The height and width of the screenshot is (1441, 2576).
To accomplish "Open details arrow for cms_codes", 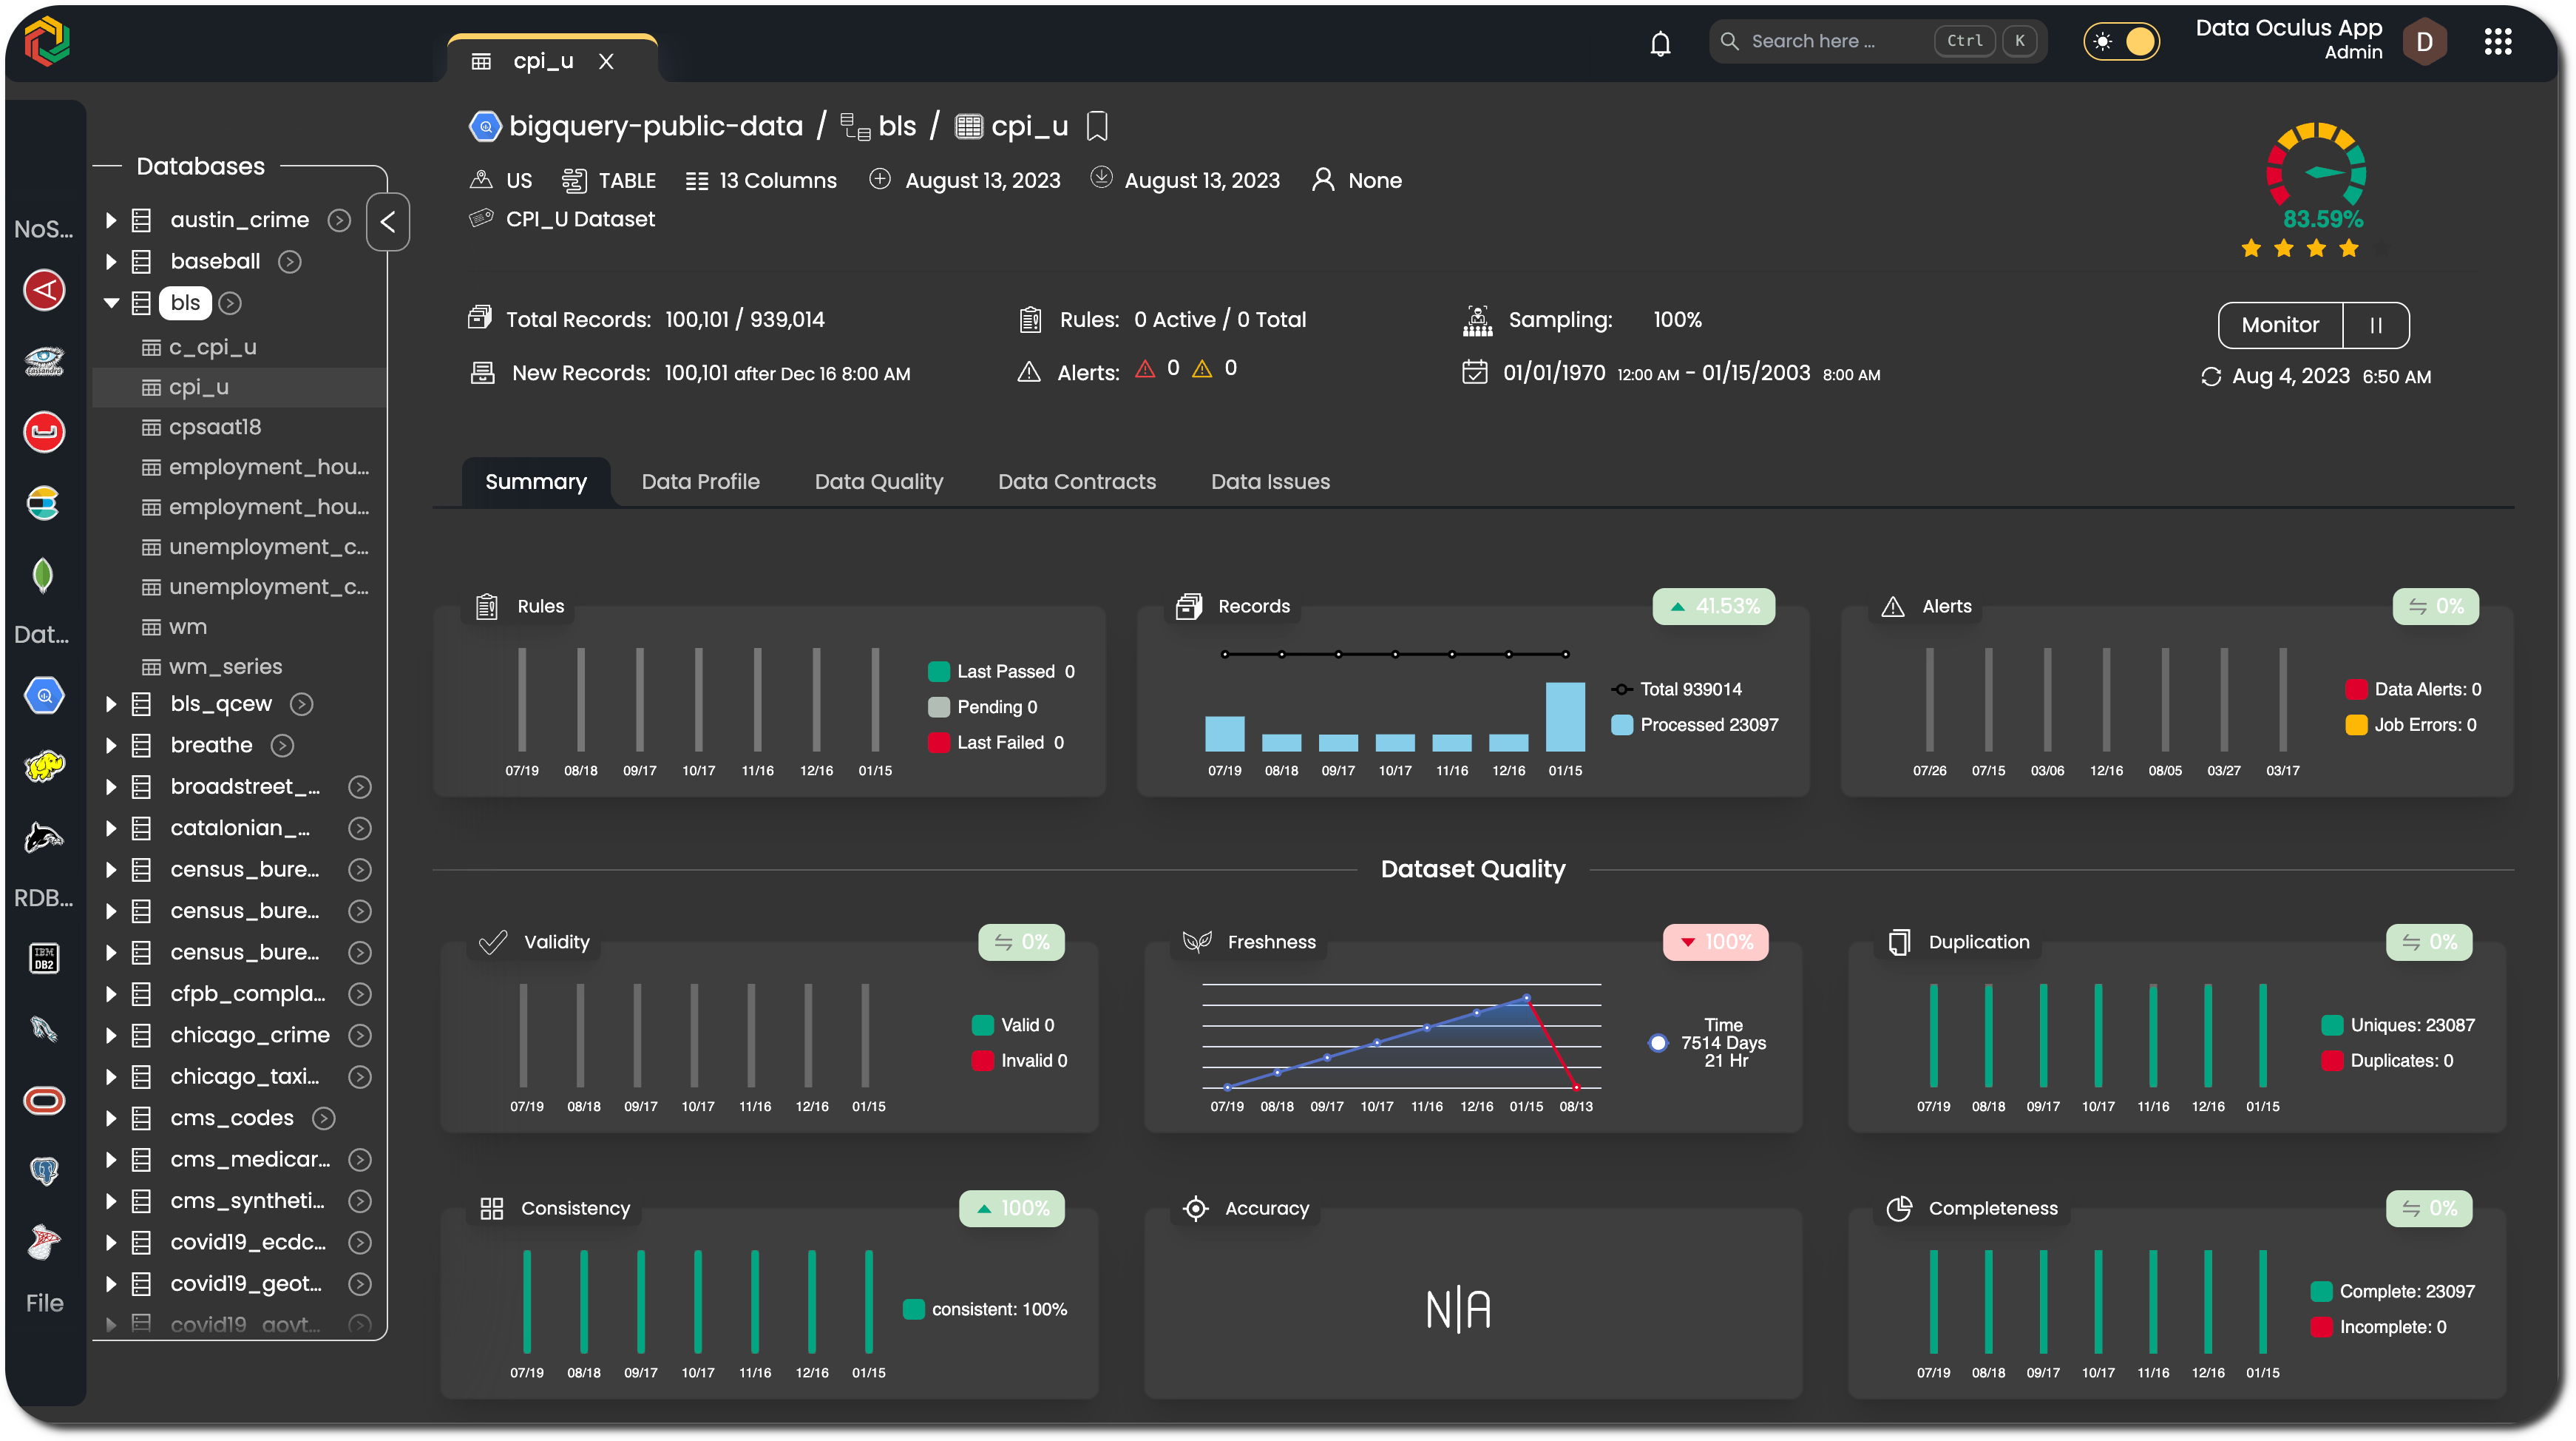I will (323, 1118).
